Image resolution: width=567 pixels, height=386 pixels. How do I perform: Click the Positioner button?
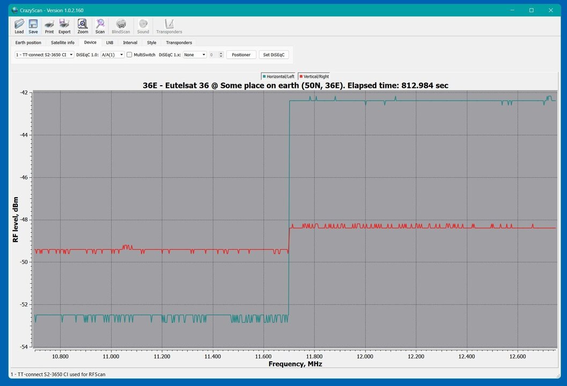241,55
